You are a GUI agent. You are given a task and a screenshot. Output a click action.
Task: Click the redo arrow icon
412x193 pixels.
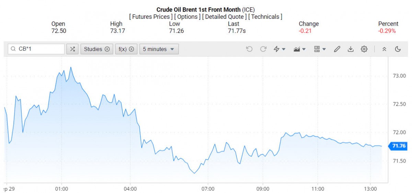coord(263,49)
